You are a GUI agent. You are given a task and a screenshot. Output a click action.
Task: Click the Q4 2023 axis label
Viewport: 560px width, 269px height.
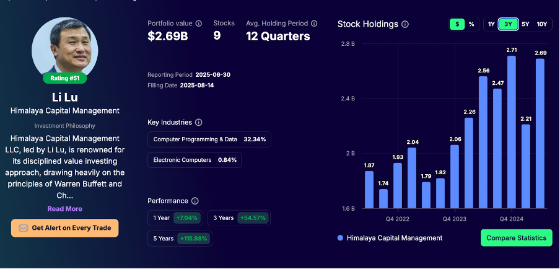pos(455,219)
